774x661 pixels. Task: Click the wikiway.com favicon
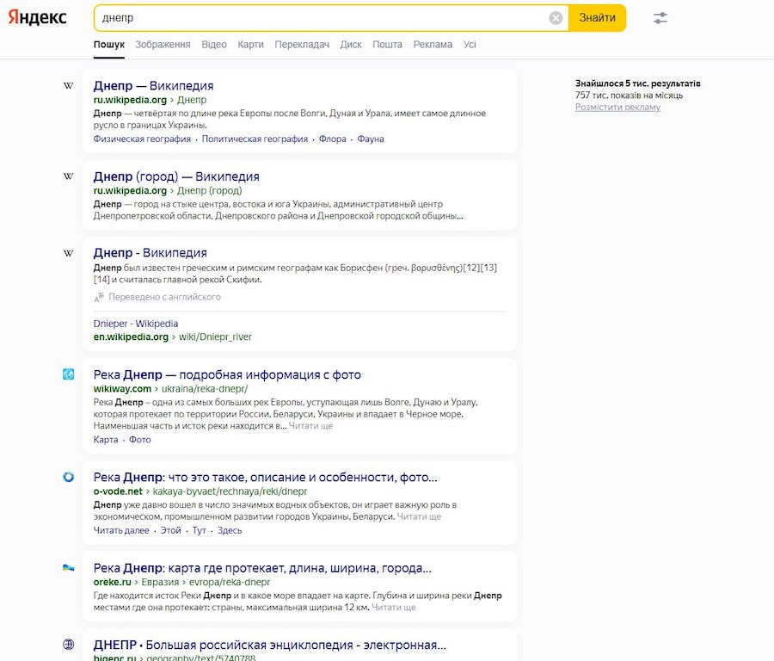[x=69, y=374]
